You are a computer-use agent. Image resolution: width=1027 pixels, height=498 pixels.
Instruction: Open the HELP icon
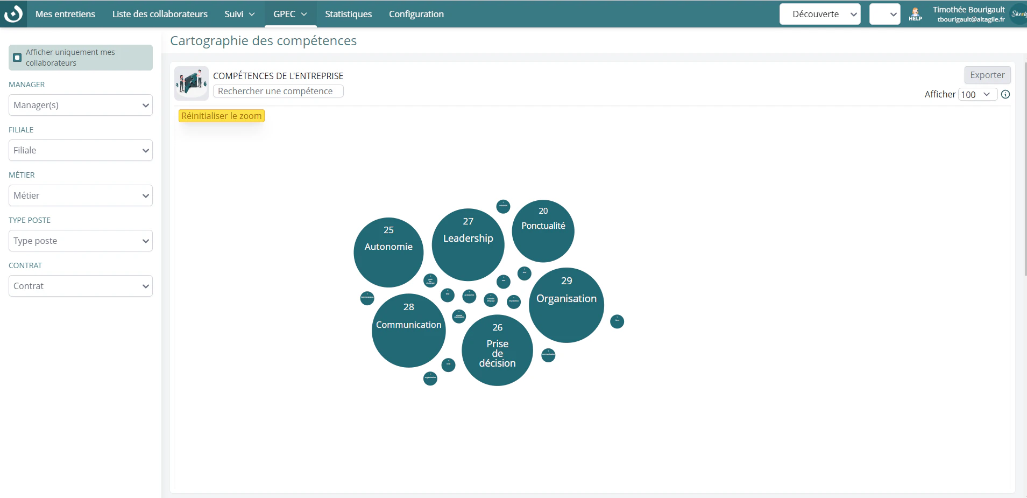[915, 14]
